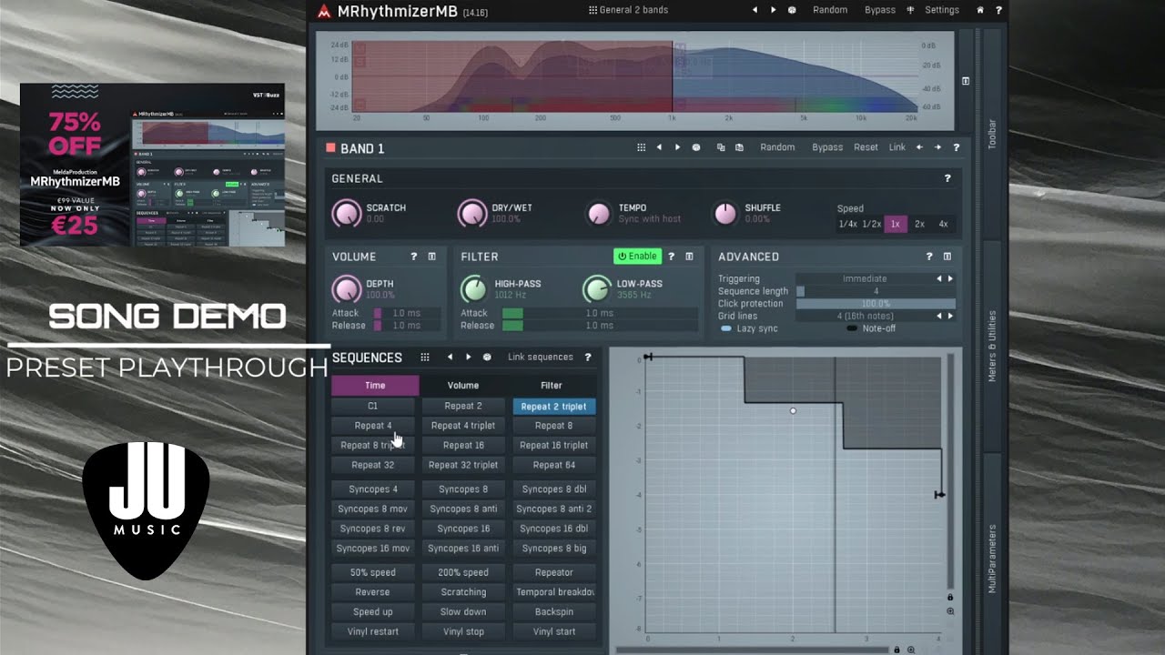Select previous Band 1 preset arrow

(659, 147)
